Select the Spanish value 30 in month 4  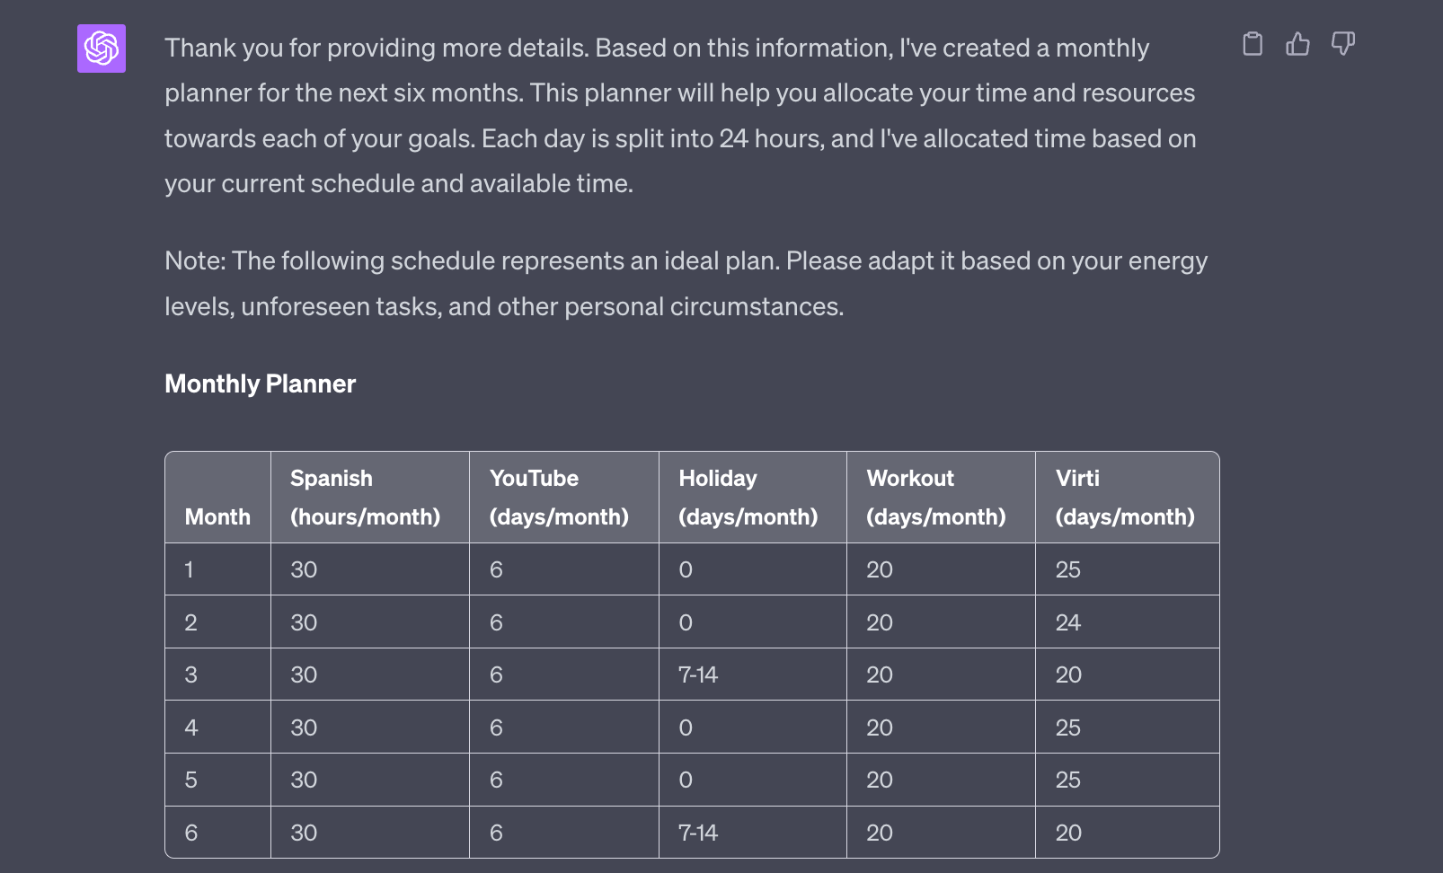click(304, 727)
